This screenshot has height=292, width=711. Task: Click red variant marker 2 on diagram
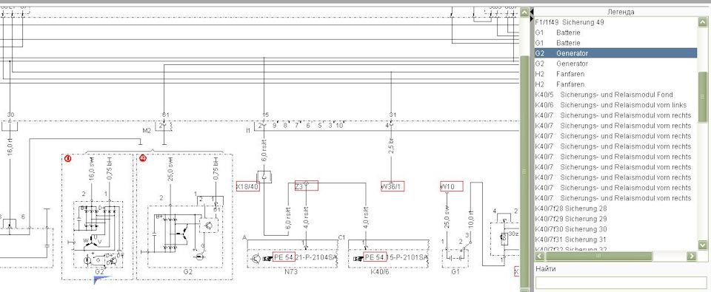pyautogui.click(x=143, y=158)
